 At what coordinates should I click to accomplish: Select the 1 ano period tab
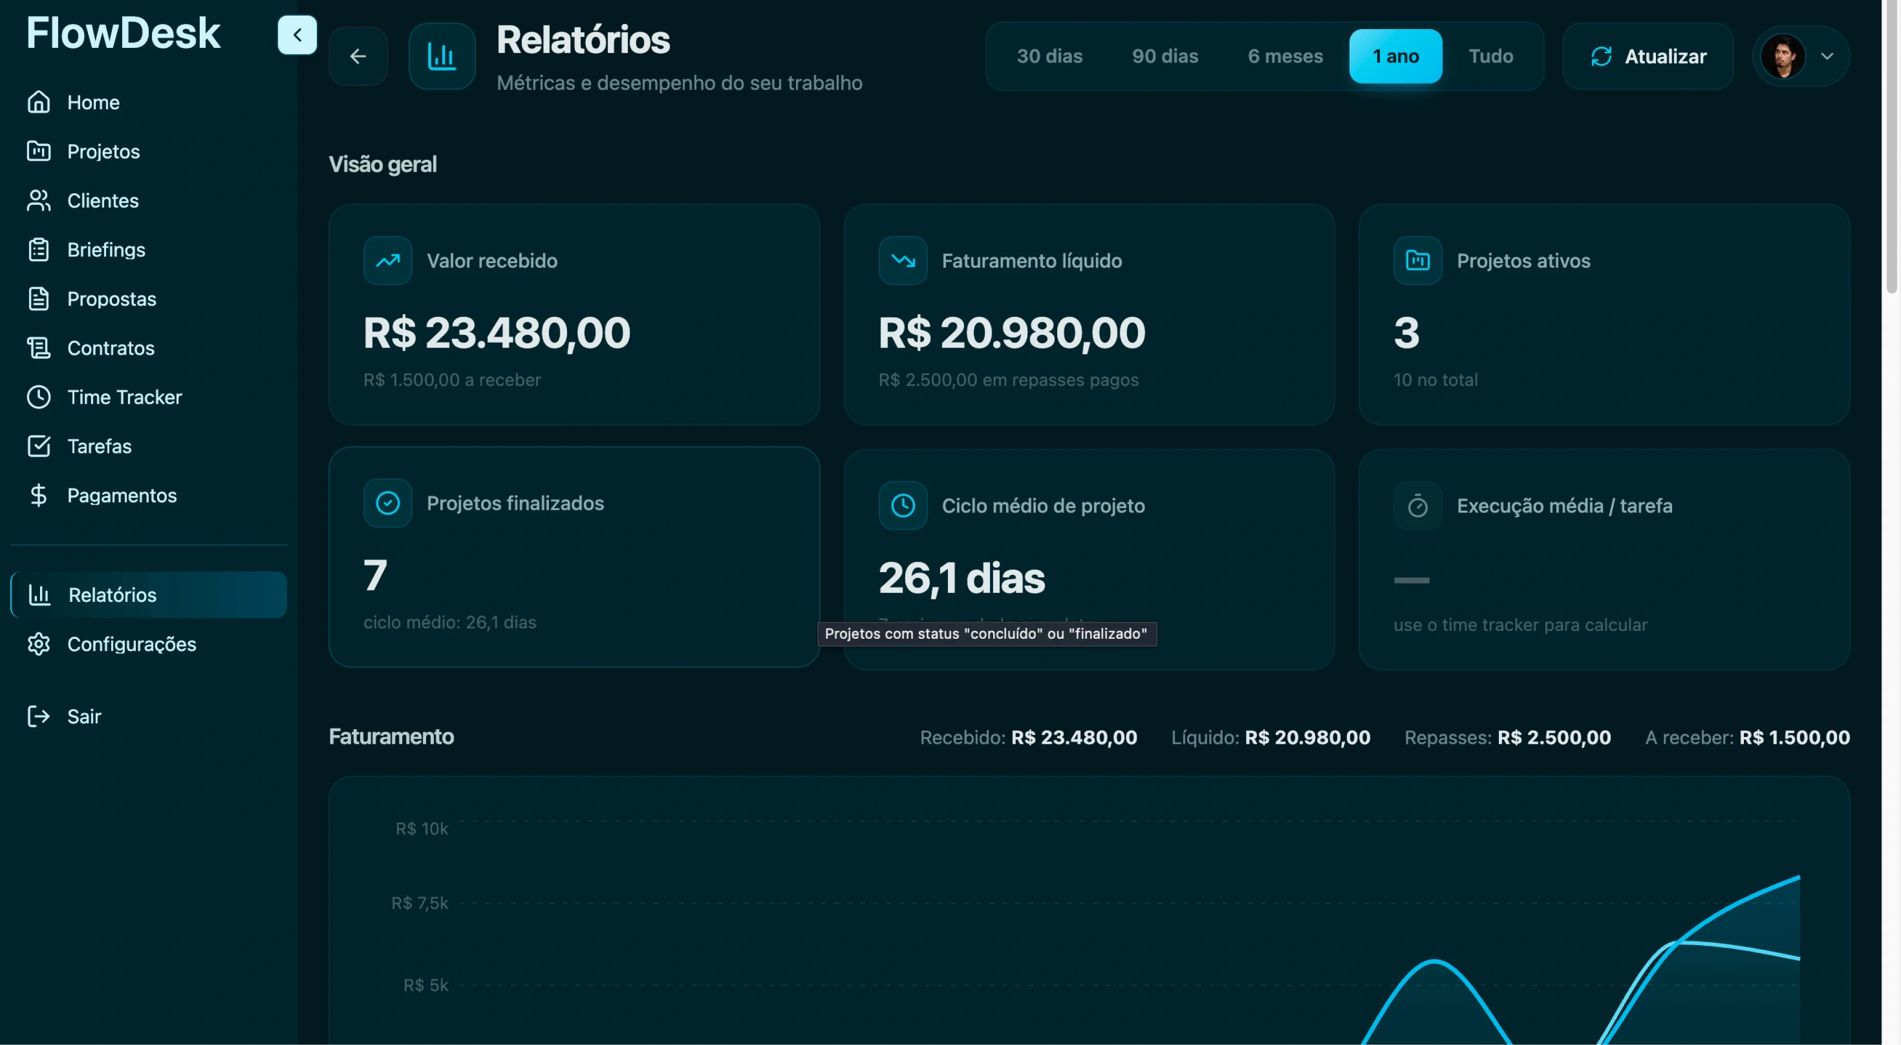[1395, 56]
